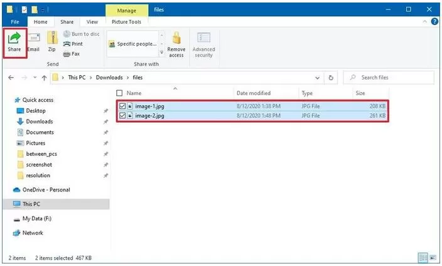Expand the Share with gallery dropdown
This screenshot has height=266, width=442.
(x=162, y=52)
